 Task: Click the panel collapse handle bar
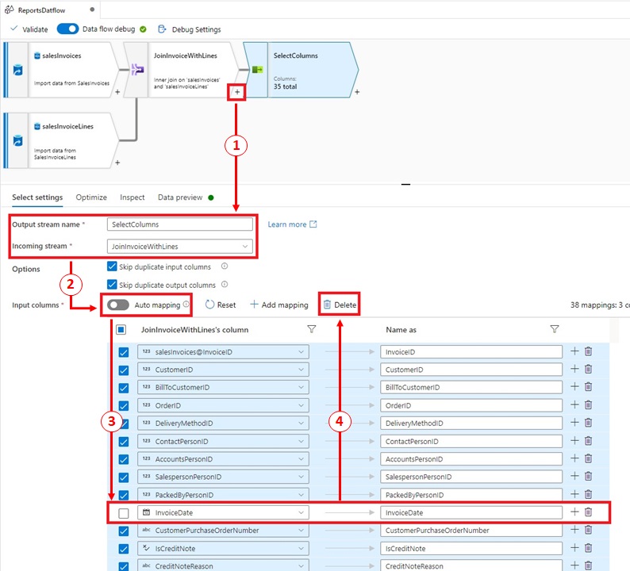pos(405,184)
